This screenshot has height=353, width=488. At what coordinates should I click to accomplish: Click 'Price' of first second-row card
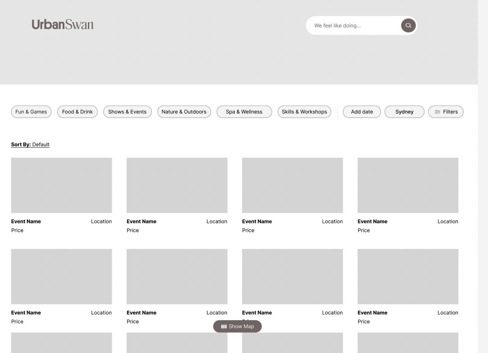[17, 321]
